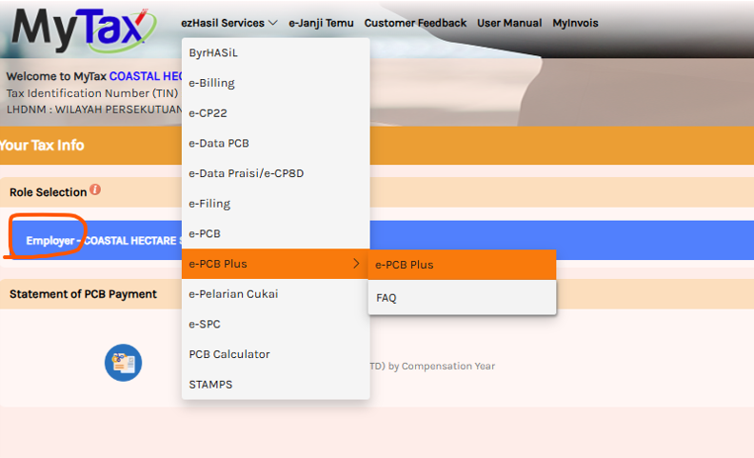Screen dimensions: 754x458
Task: Click the Statement of PCB Payment header
Action: click(x=83, y=294)
